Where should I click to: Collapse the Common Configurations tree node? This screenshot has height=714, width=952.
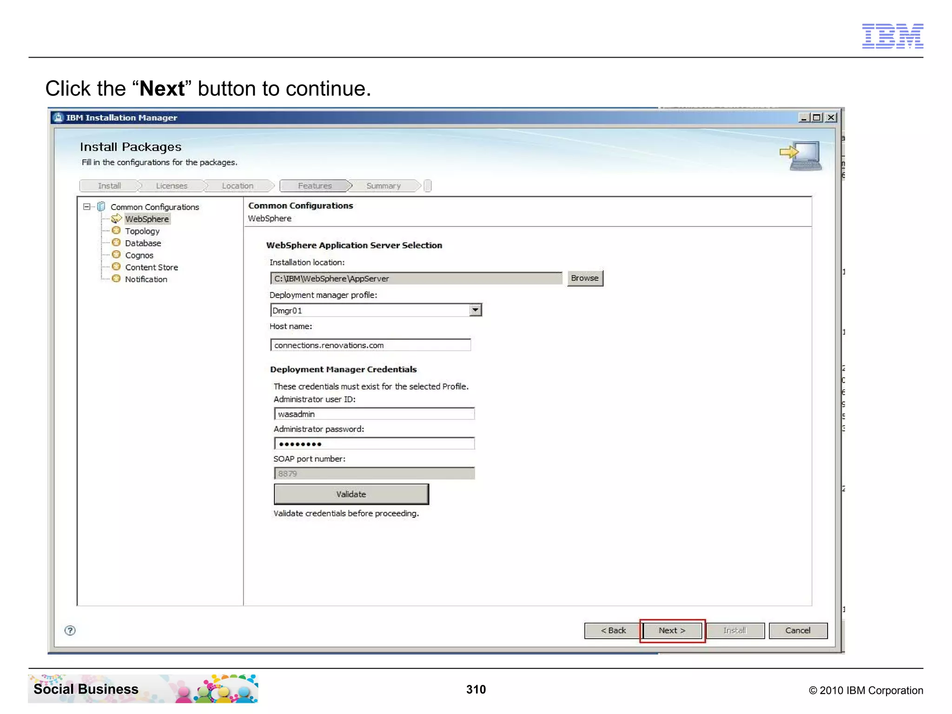pos(86,206)
